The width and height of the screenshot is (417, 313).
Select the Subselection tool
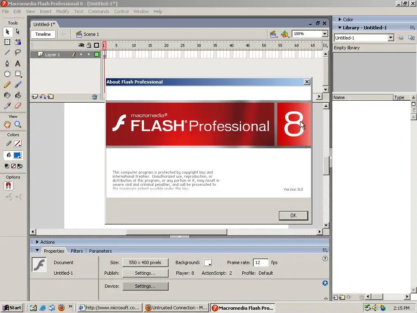18,32
